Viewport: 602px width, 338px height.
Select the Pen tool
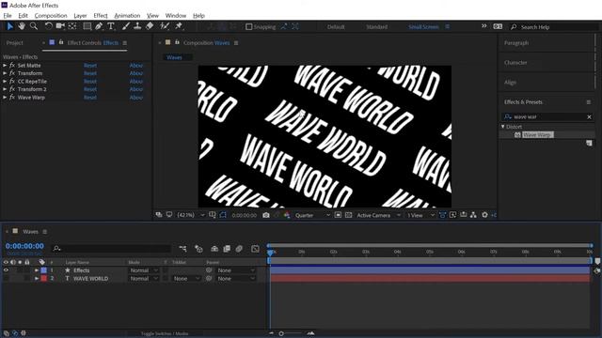point(99,26)
